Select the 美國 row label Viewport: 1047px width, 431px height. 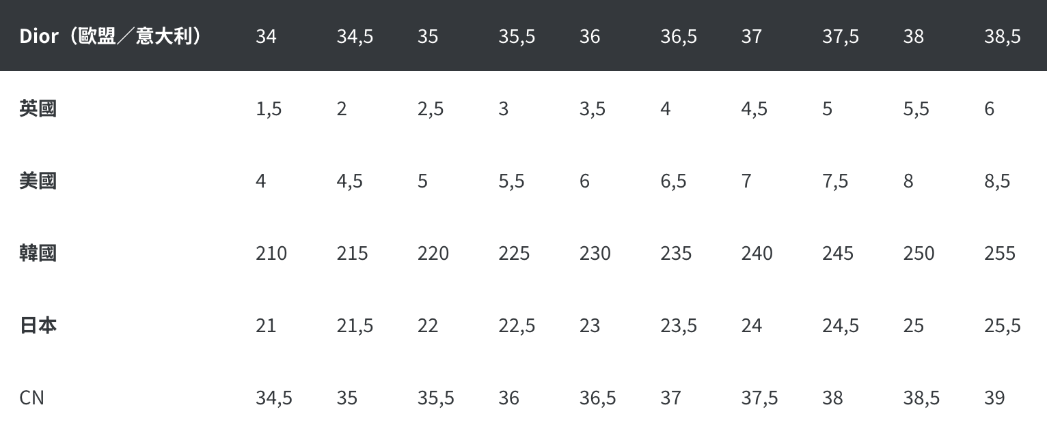[x=38, y=181]
